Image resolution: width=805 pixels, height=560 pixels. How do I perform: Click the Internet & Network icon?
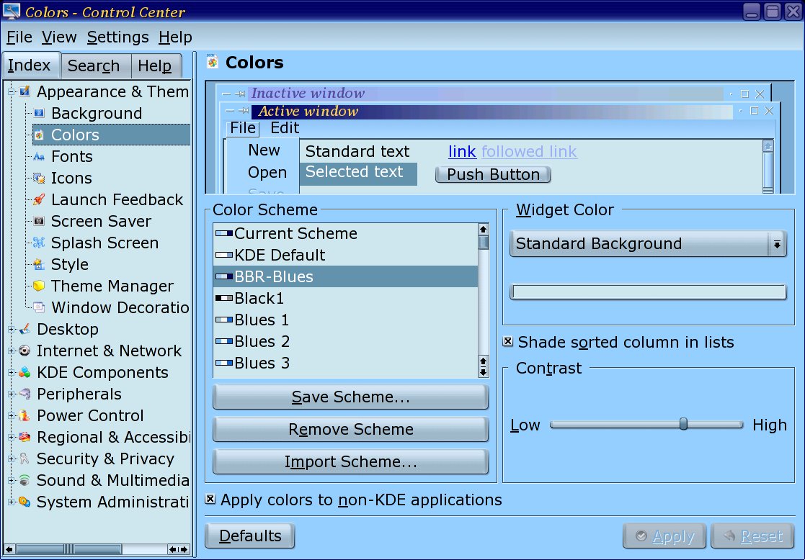tap(25, 351)
